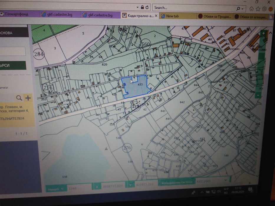Click the result text гр. Плевен, м.
The image size is (275, 206).
pyautogui.click(x=11, y=107)
